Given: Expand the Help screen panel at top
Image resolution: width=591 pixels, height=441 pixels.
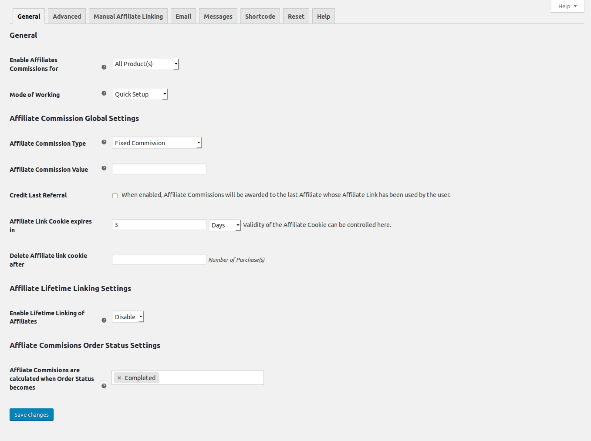Looking at the screenshot, I should tap(567, 6).
